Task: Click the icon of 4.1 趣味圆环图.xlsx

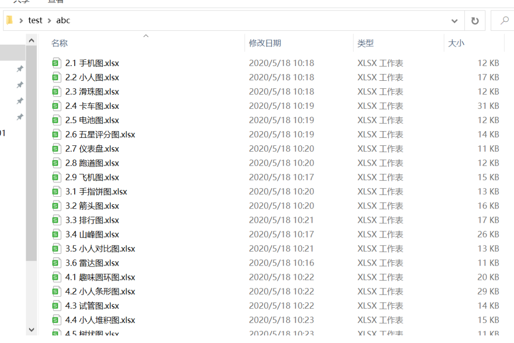Action: click(x=56, y=277)
